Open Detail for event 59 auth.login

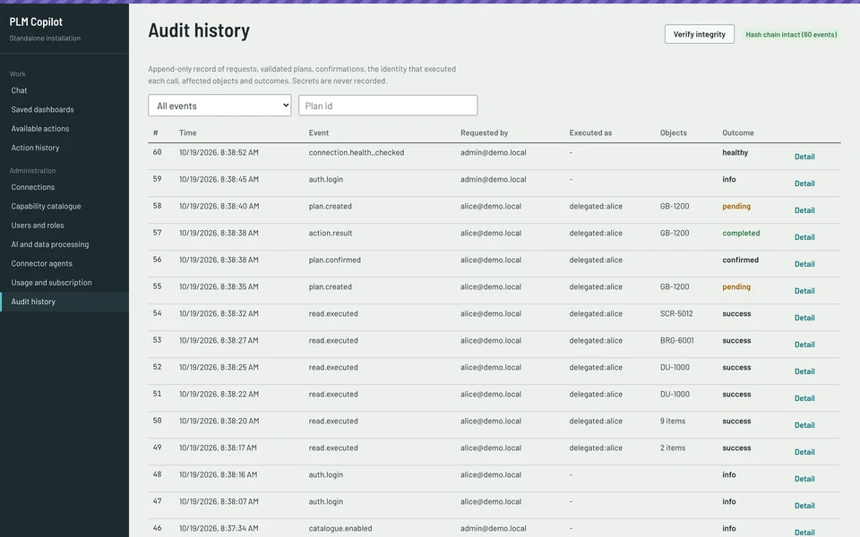pyautogui.click(x=804, y=183)
